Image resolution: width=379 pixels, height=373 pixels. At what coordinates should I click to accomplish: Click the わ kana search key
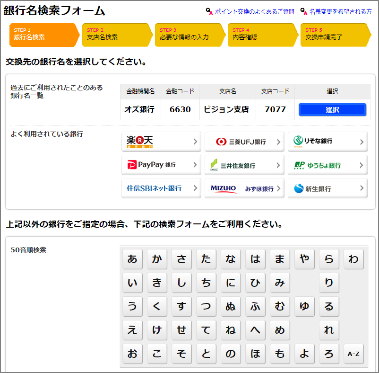pyautogui.click(x=353, y=259)
